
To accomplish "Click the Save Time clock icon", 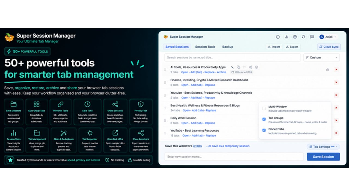I will 87,104.
